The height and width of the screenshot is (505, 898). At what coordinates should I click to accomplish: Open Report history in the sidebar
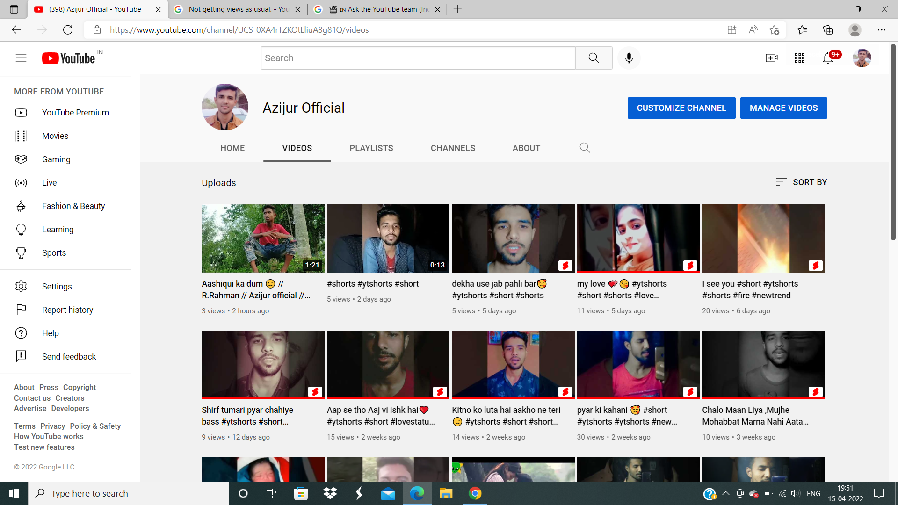(65, 310)
